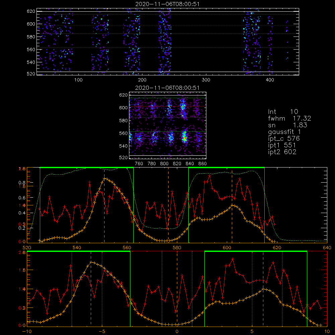Click x-axis label 100 on top plot
This screenshot has height=335, width=335.
pos(78,80)
